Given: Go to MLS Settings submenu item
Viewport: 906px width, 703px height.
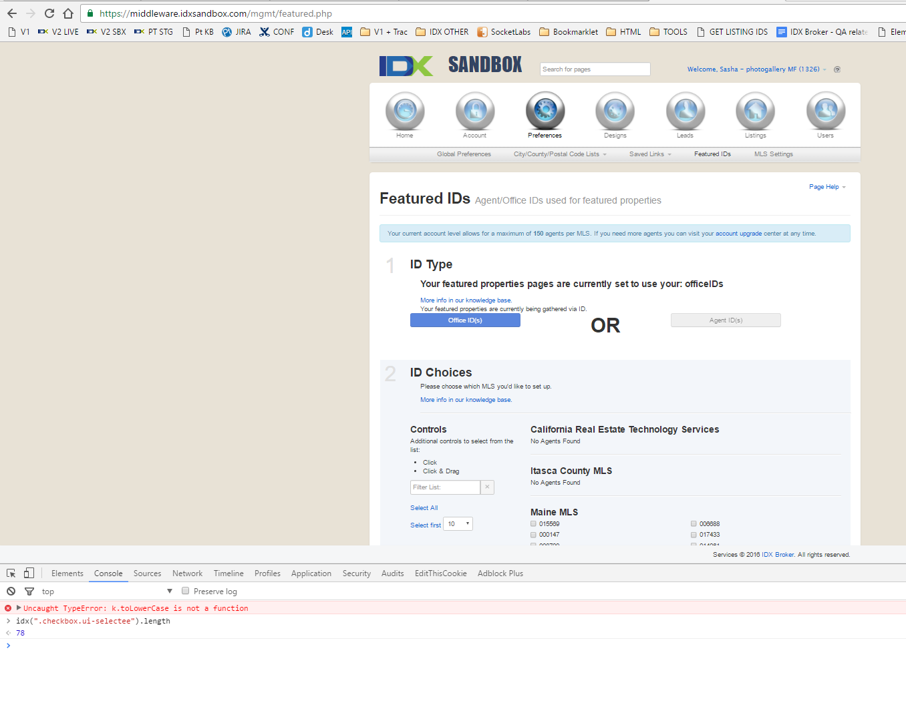Looking at the screenshot, I should (774, 154).
